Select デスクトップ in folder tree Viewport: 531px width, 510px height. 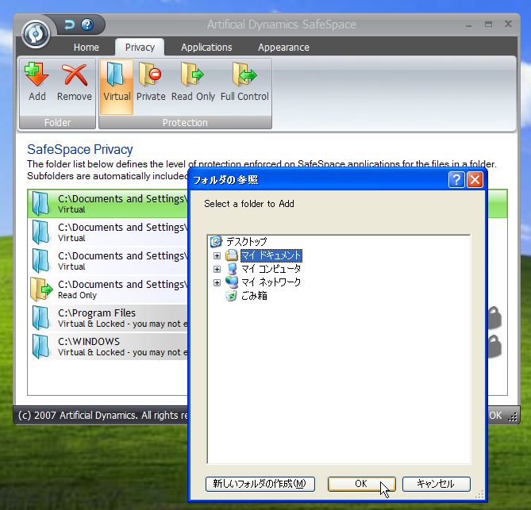(x=247, y=242)
